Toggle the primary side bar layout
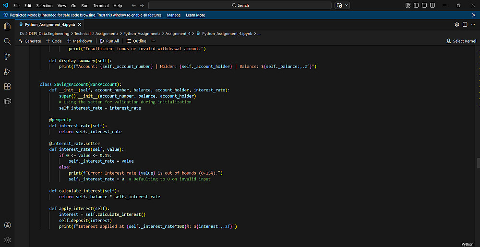Screen dimensions: 480x247 tap(416, 5)
